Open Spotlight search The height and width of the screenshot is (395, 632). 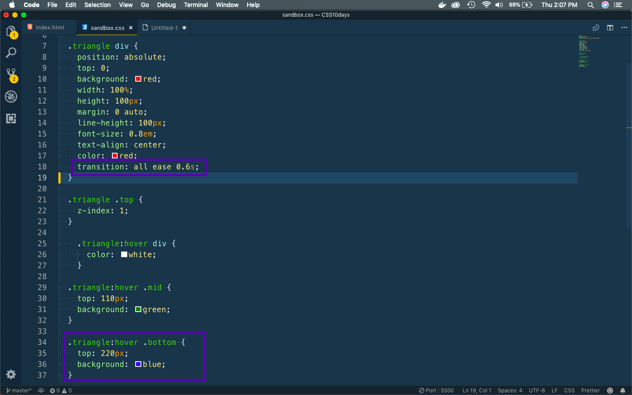[x=591, y=5]
